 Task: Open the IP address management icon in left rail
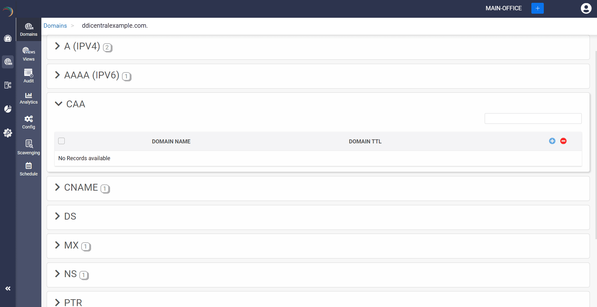pyautogui.click(x=8, y=85)
